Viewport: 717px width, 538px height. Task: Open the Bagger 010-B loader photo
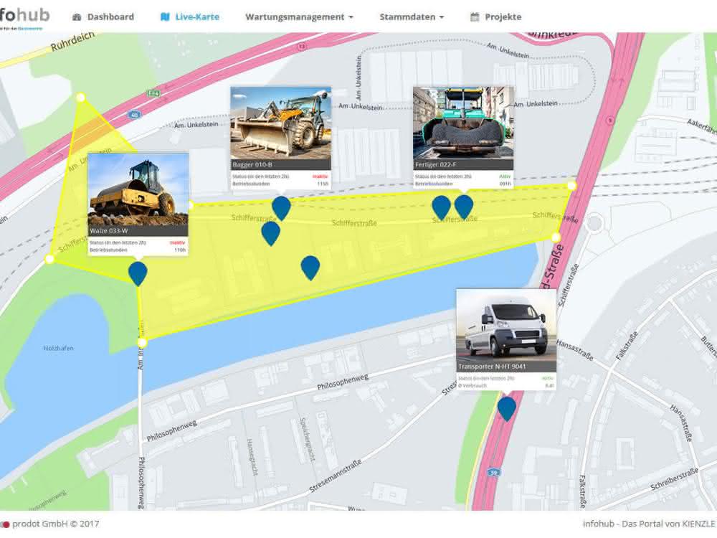(x=281, y=123)
